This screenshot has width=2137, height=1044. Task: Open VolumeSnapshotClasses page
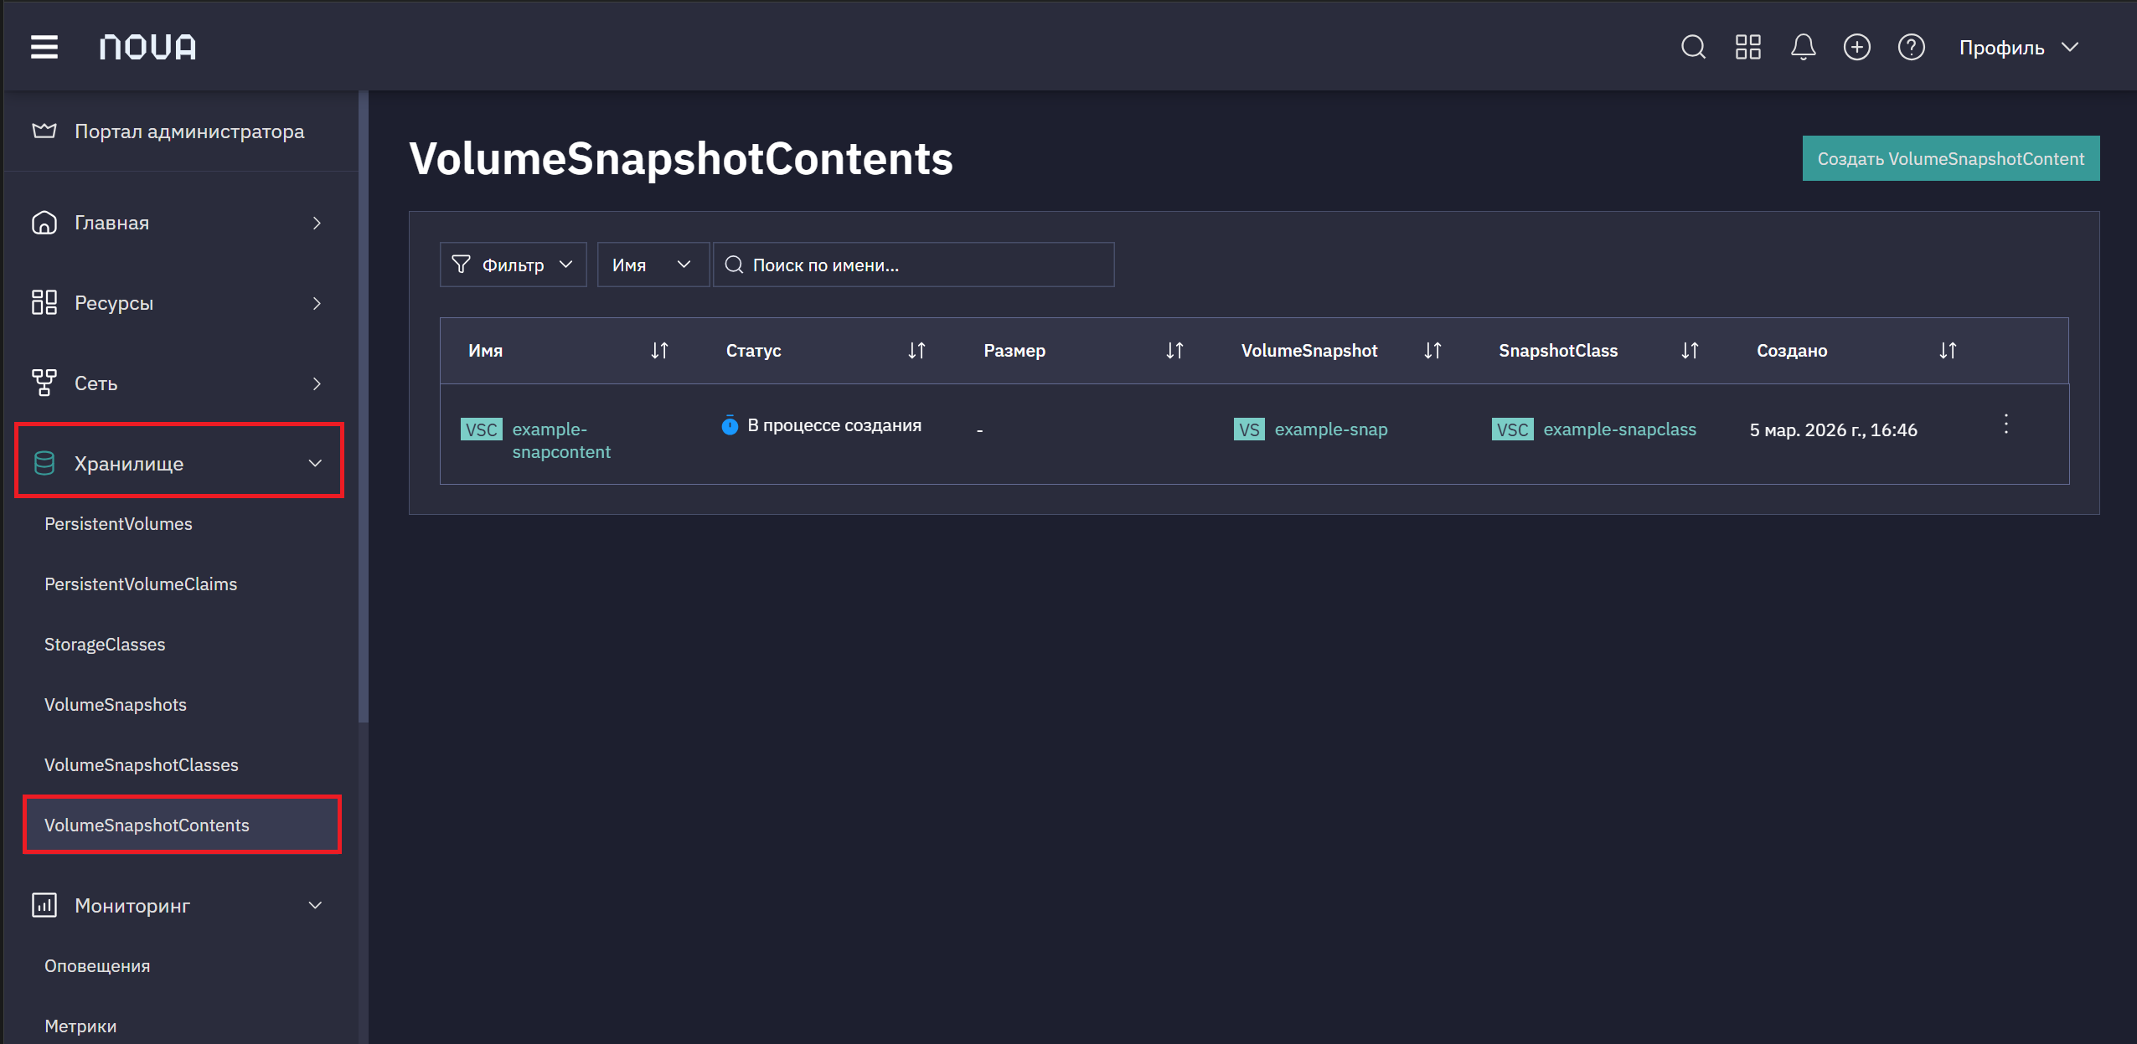[142, 765]
